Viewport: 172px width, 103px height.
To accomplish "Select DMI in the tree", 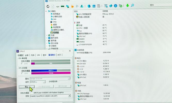I will click(55, 19).
